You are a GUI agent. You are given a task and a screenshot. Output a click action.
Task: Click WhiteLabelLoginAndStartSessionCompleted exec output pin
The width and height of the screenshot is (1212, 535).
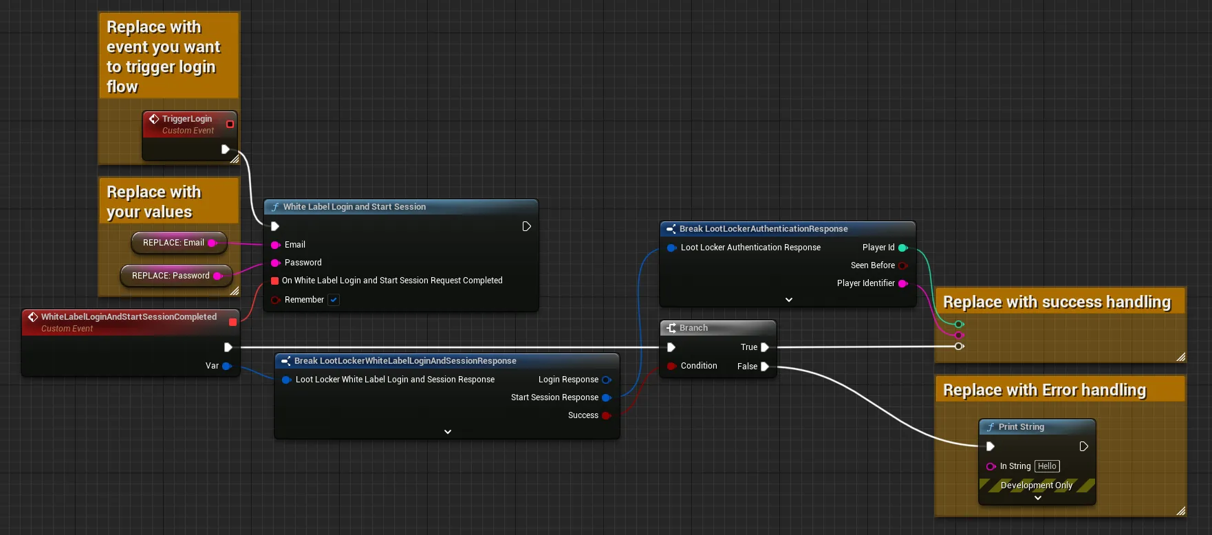point(228,347)
